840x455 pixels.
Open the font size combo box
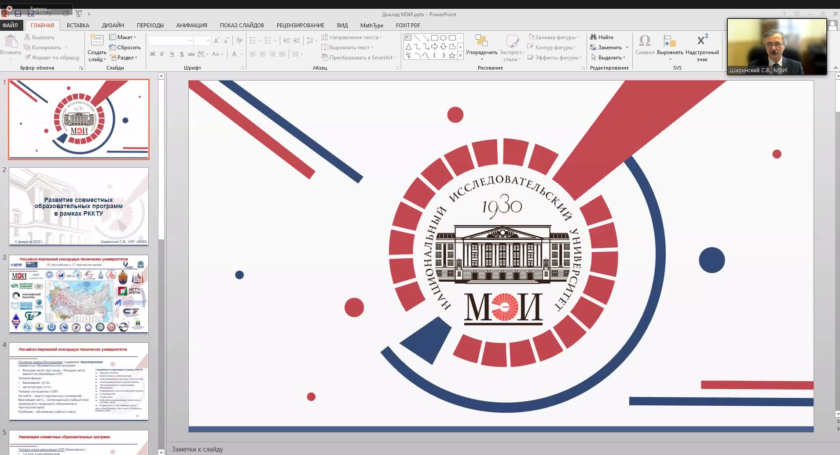point(202,41)
